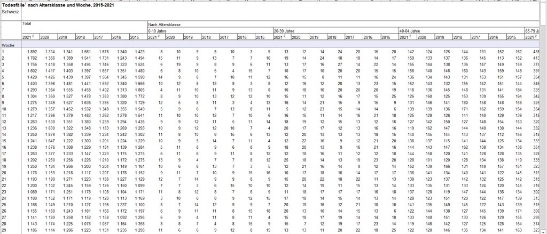This screenshot has height=234, width=547.
Task: Select the week 29 row label
Action: (x=4, y=231)
